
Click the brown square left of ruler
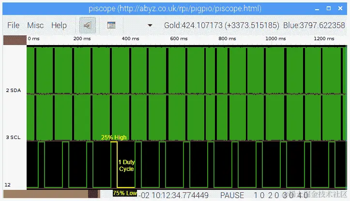click(15, 40)
